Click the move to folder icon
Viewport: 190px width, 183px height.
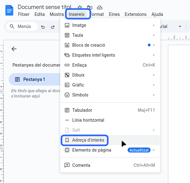coord(89,7)
